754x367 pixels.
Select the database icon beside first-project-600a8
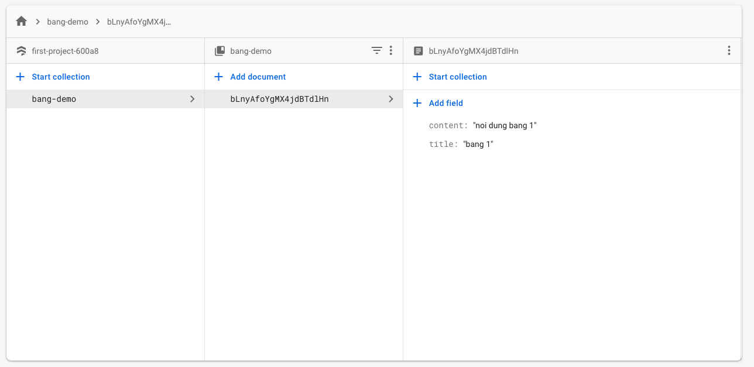click(x=21, y=51)
